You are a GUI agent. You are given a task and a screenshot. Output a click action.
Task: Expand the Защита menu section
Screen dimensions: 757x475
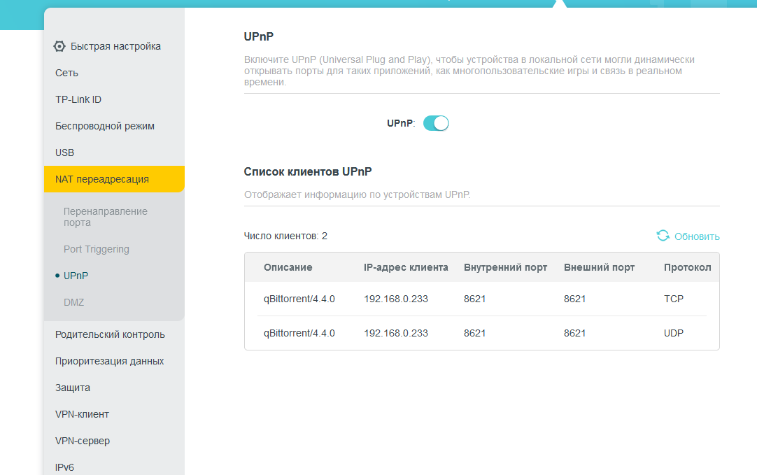coord(73,388)
